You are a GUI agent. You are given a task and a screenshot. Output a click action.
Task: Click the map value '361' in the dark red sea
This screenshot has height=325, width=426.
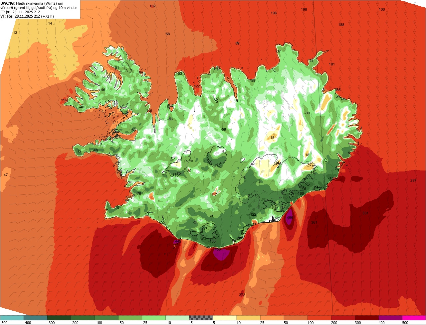click(314, 223)
